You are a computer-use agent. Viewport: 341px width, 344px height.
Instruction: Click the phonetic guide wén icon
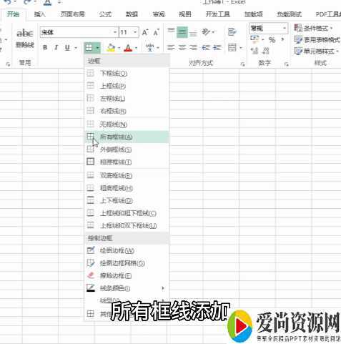click(149, 47)
